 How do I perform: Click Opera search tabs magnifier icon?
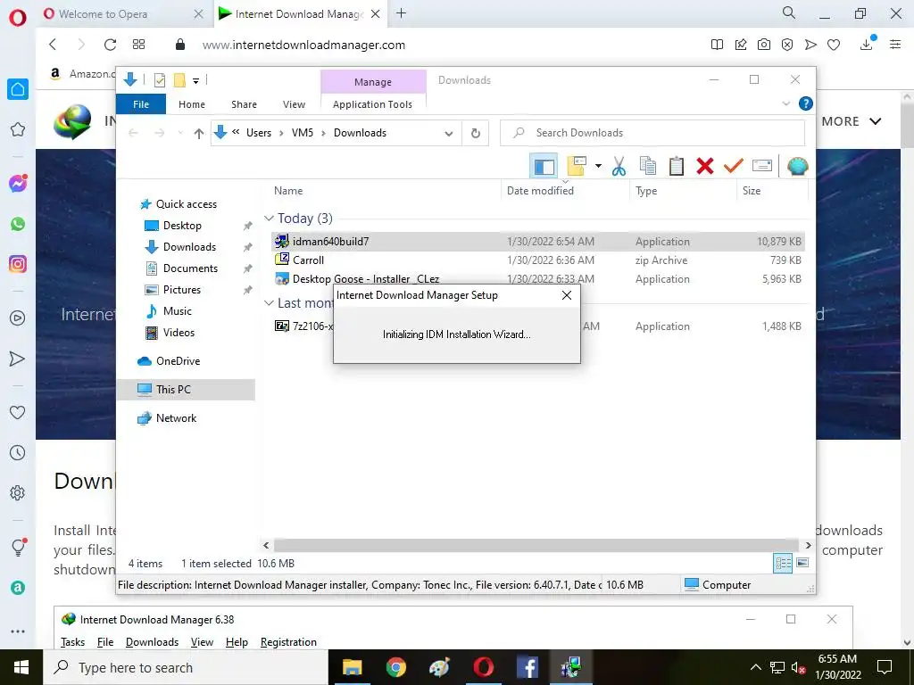tap(789, 12)
